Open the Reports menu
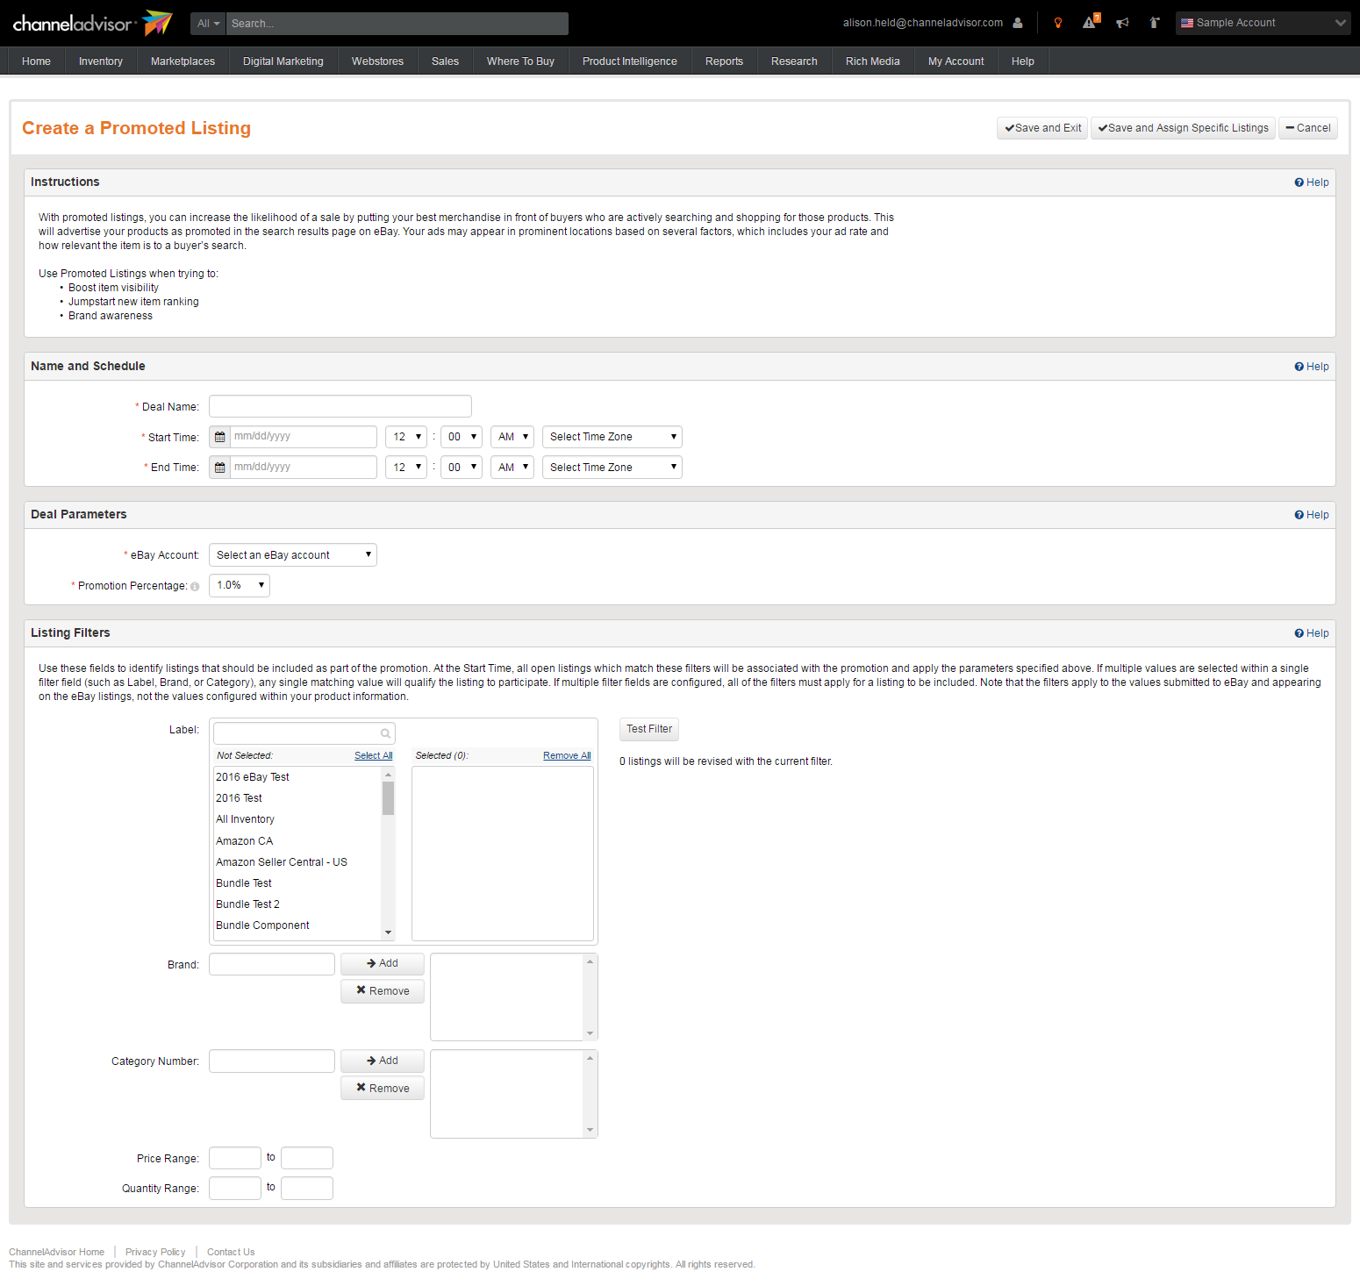The width and height of the screenshot is (1360, 1279). [724, 61]
